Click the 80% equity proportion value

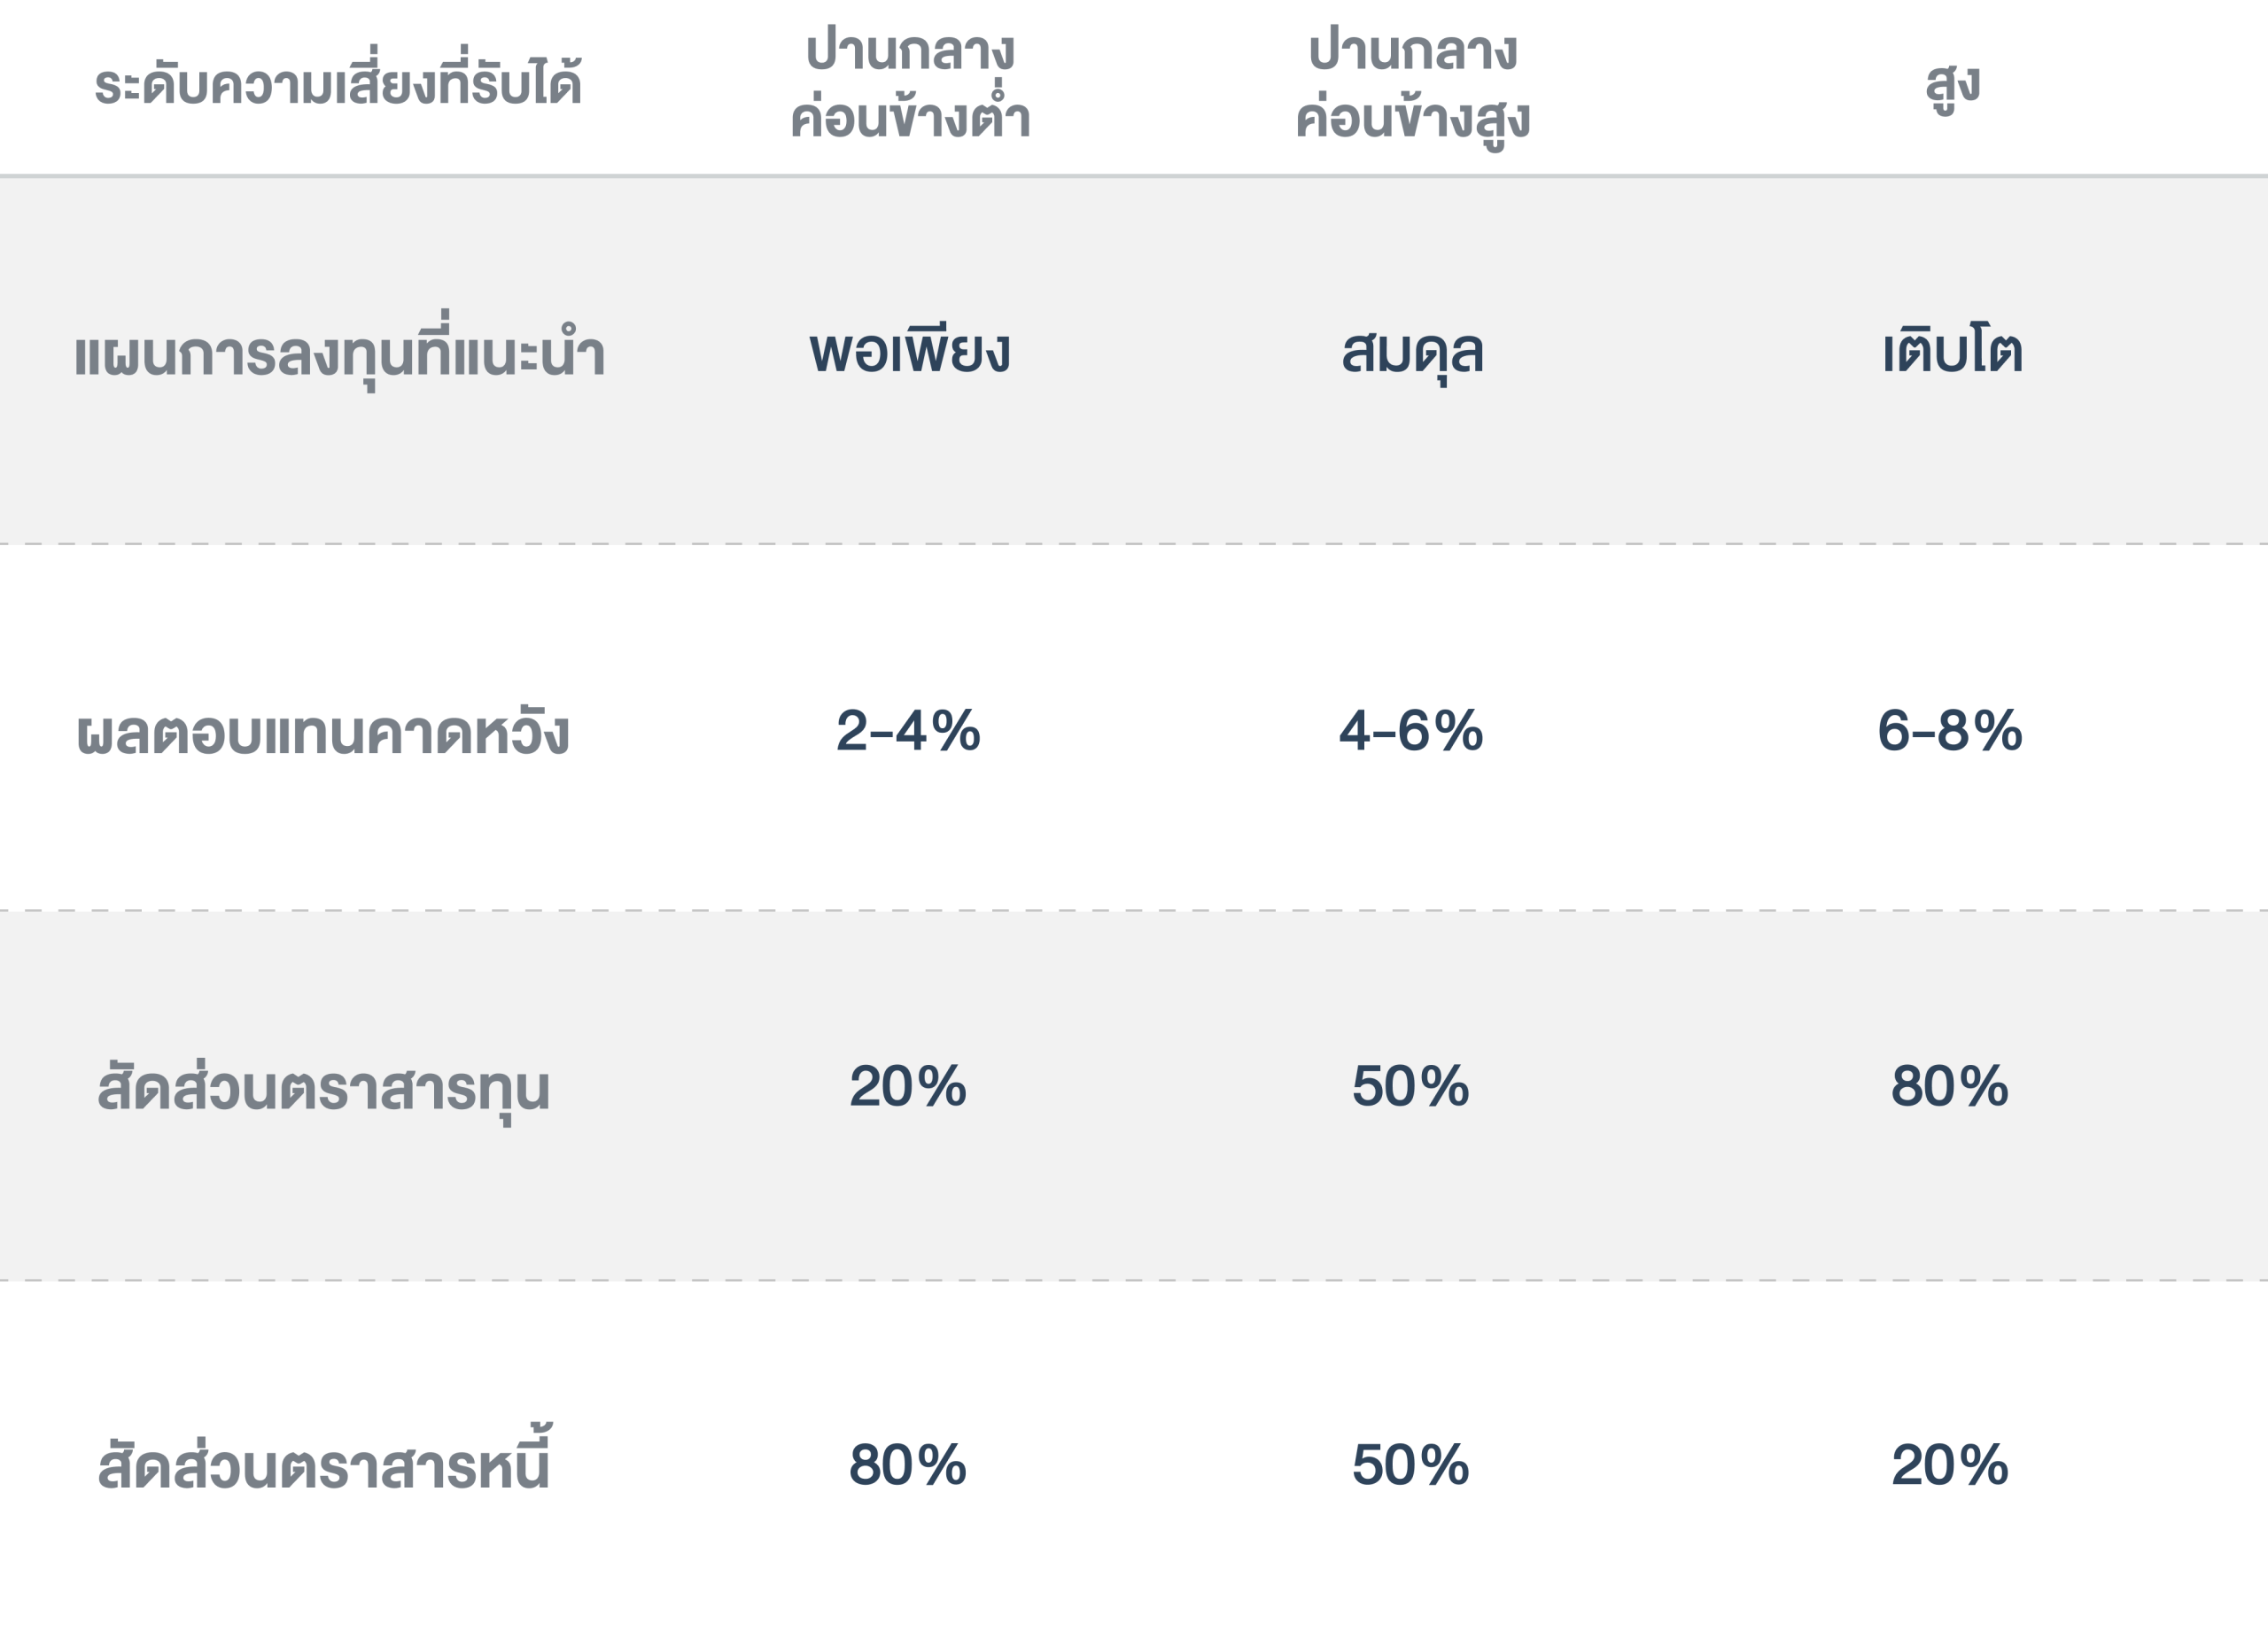click(1950, 1087)
